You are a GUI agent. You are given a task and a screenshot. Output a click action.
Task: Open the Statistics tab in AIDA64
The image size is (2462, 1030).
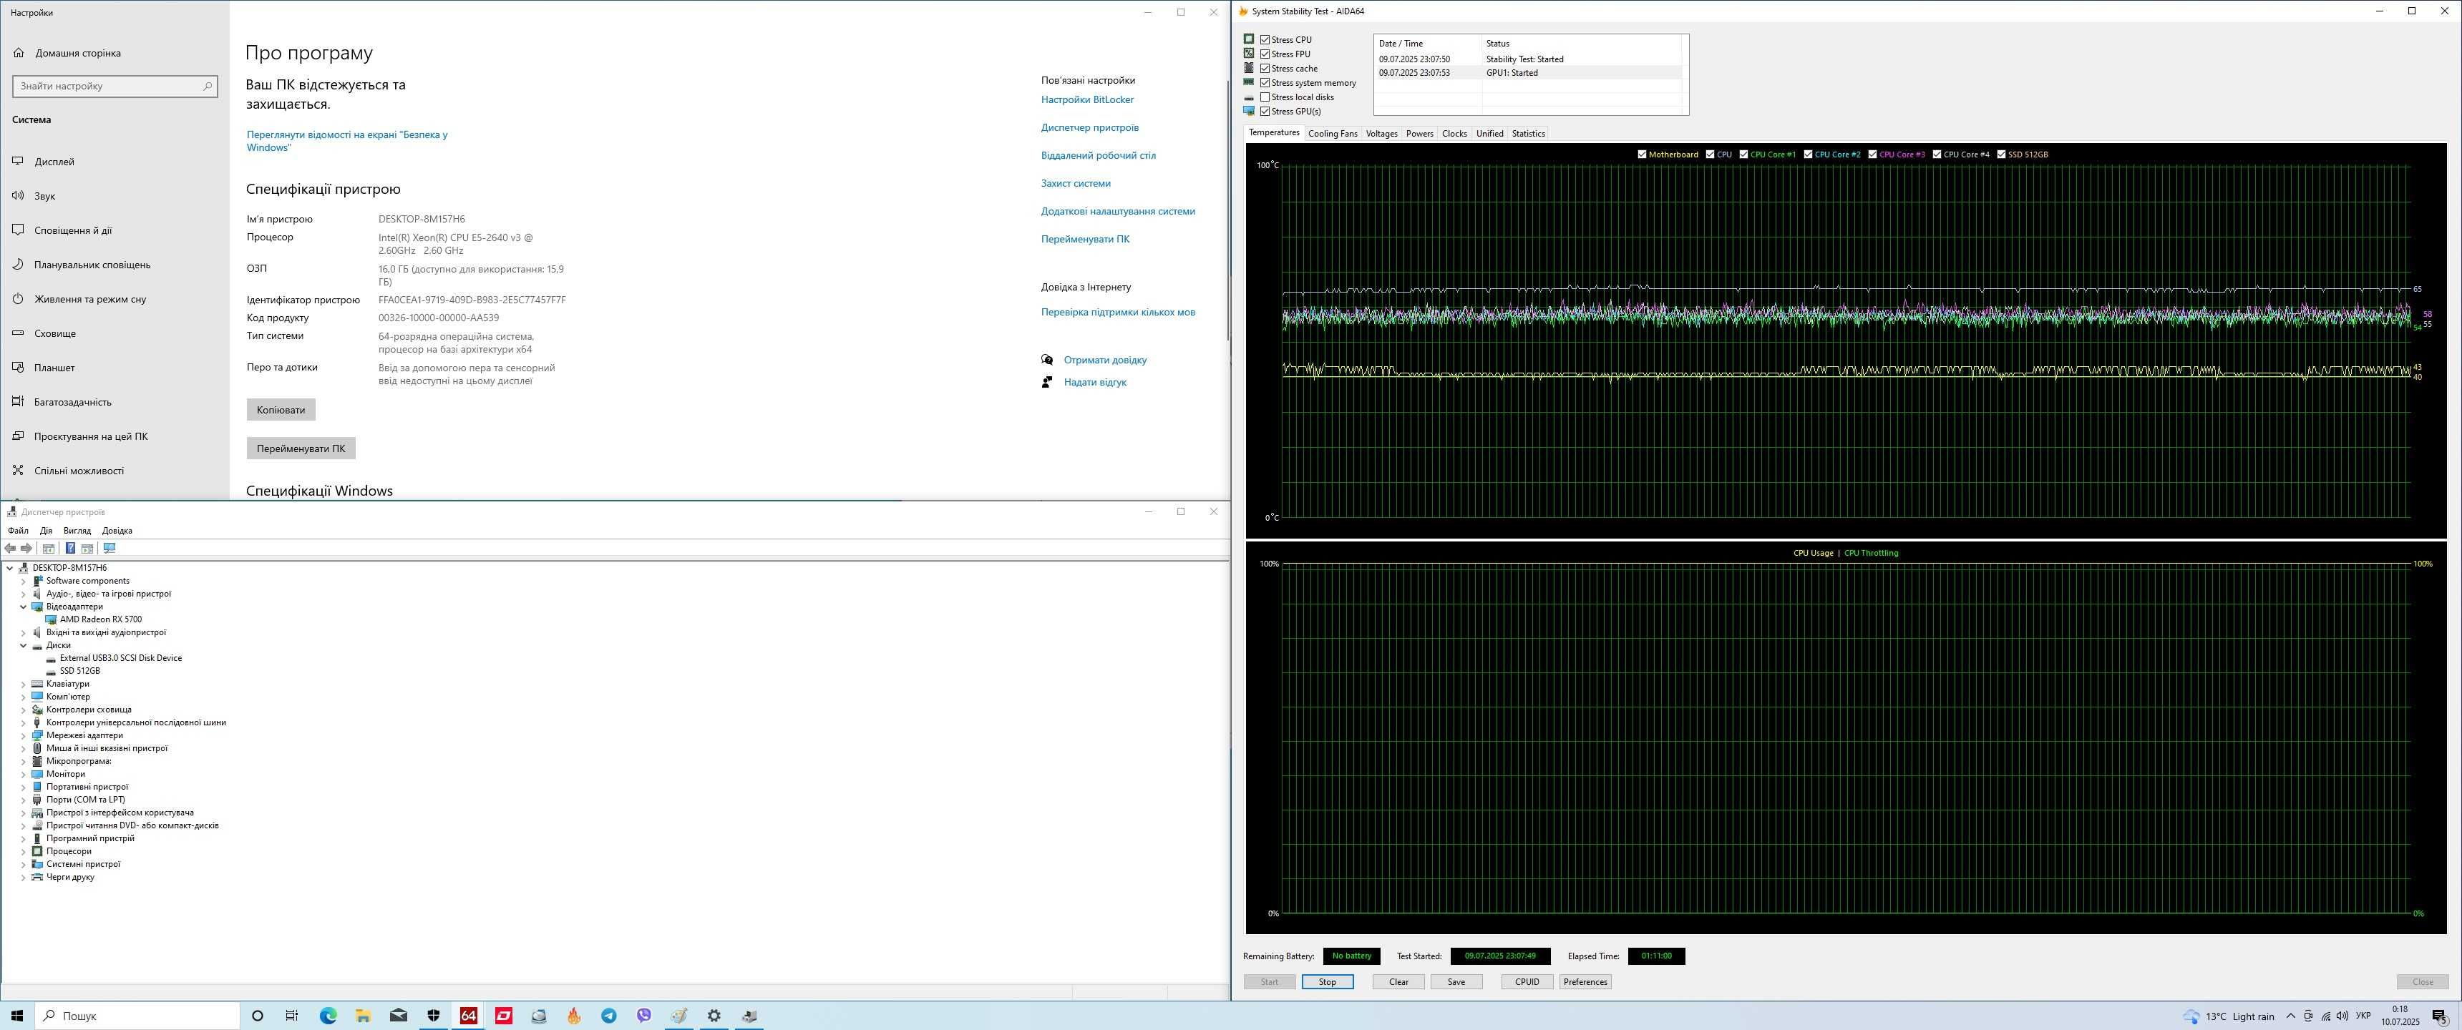[x=1528, y=134]
